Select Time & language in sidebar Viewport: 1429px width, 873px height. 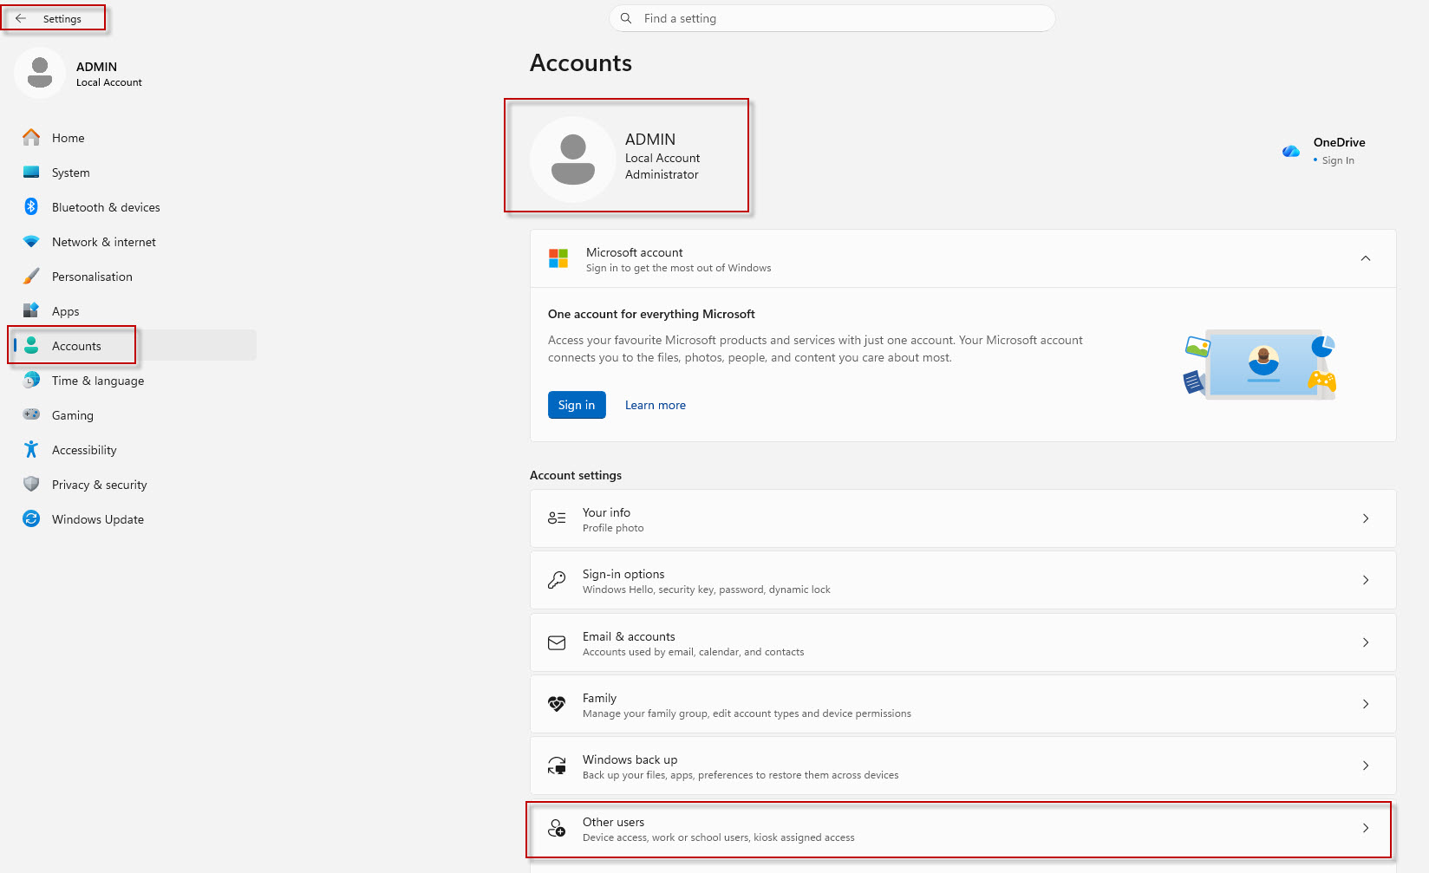[135, 381]
